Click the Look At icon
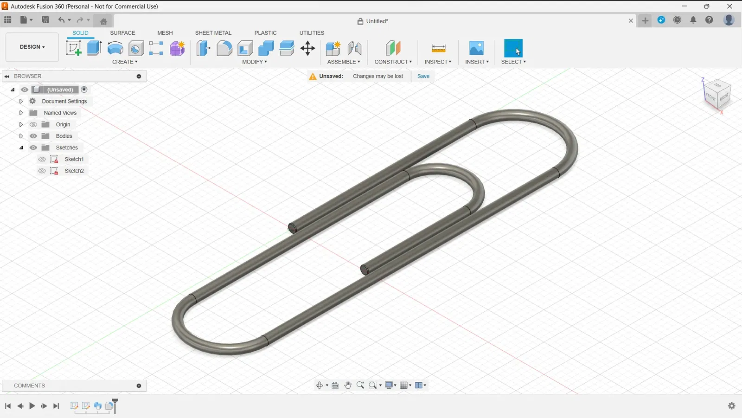The width and height of the screenshot is (742, 418). [x=335, y=385]
